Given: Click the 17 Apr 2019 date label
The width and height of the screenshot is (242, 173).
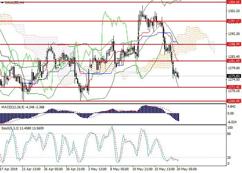Looking at the screenshot, I should coord(9,170).
